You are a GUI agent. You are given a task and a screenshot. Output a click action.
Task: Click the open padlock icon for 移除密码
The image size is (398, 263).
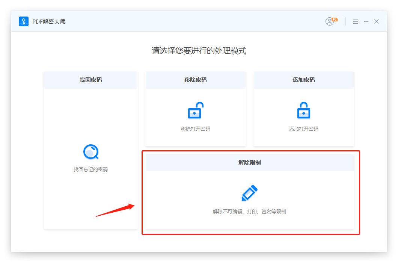click(196, 110)
